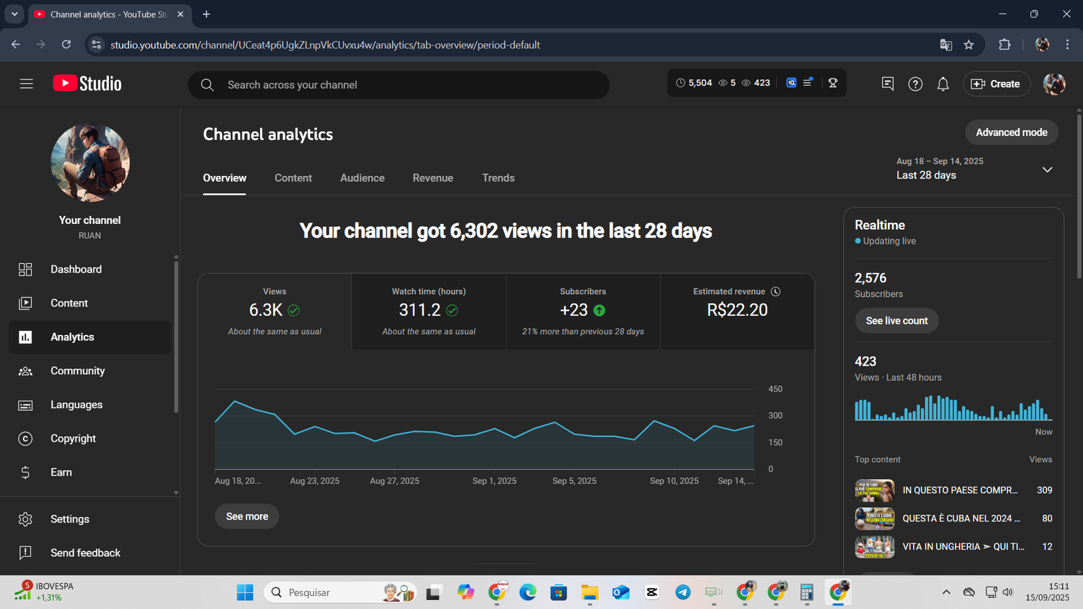Open CapCut from the taskbar

tap(652, 592)
